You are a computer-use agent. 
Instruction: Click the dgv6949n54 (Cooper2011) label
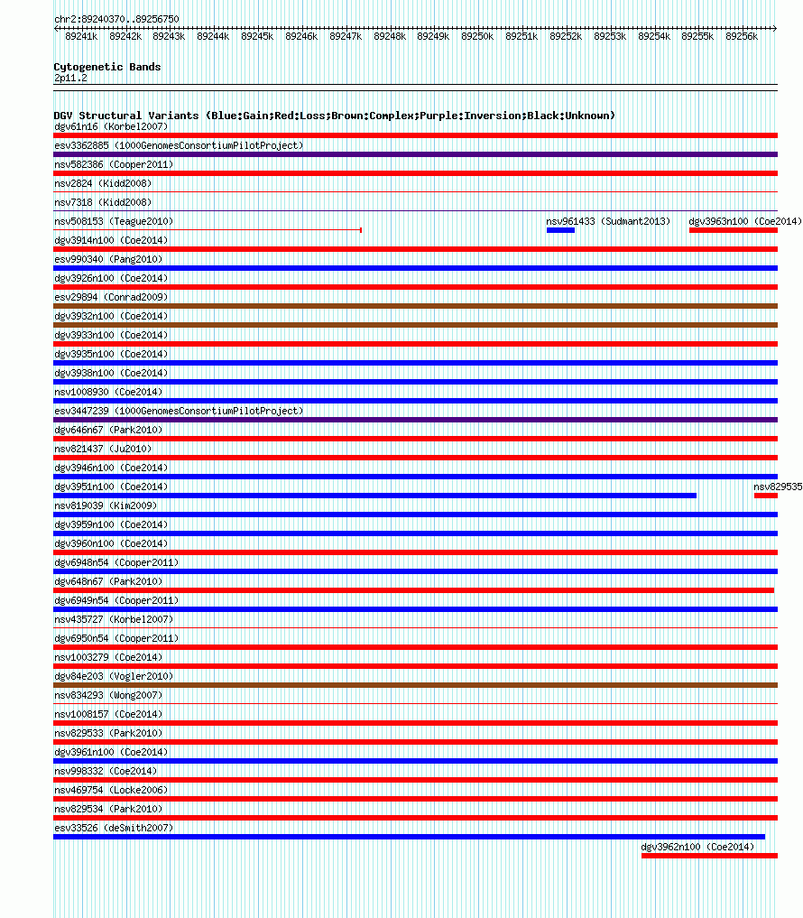pyautogui.click(x=116, y=600)
